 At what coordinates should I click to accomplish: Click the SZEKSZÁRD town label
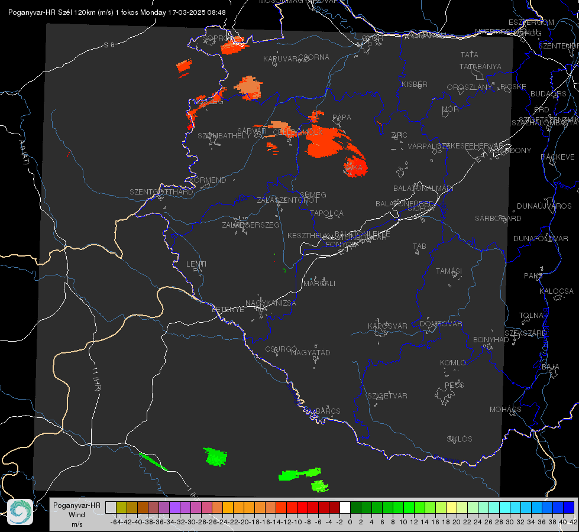click(x=525, y=333)
